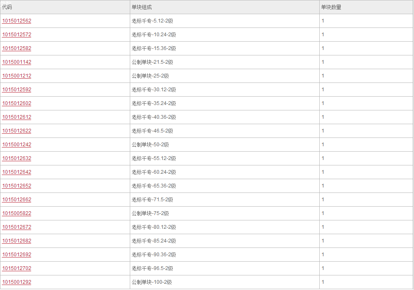The height and width of the screenshot is (290, 414).
Task: Select the 单块组成 column header
Action: (225, 7)
